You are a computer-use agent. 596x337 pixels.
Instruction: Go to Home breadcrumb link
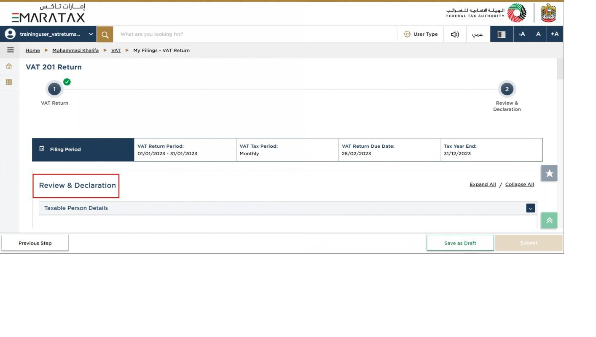tap(33, 50)
